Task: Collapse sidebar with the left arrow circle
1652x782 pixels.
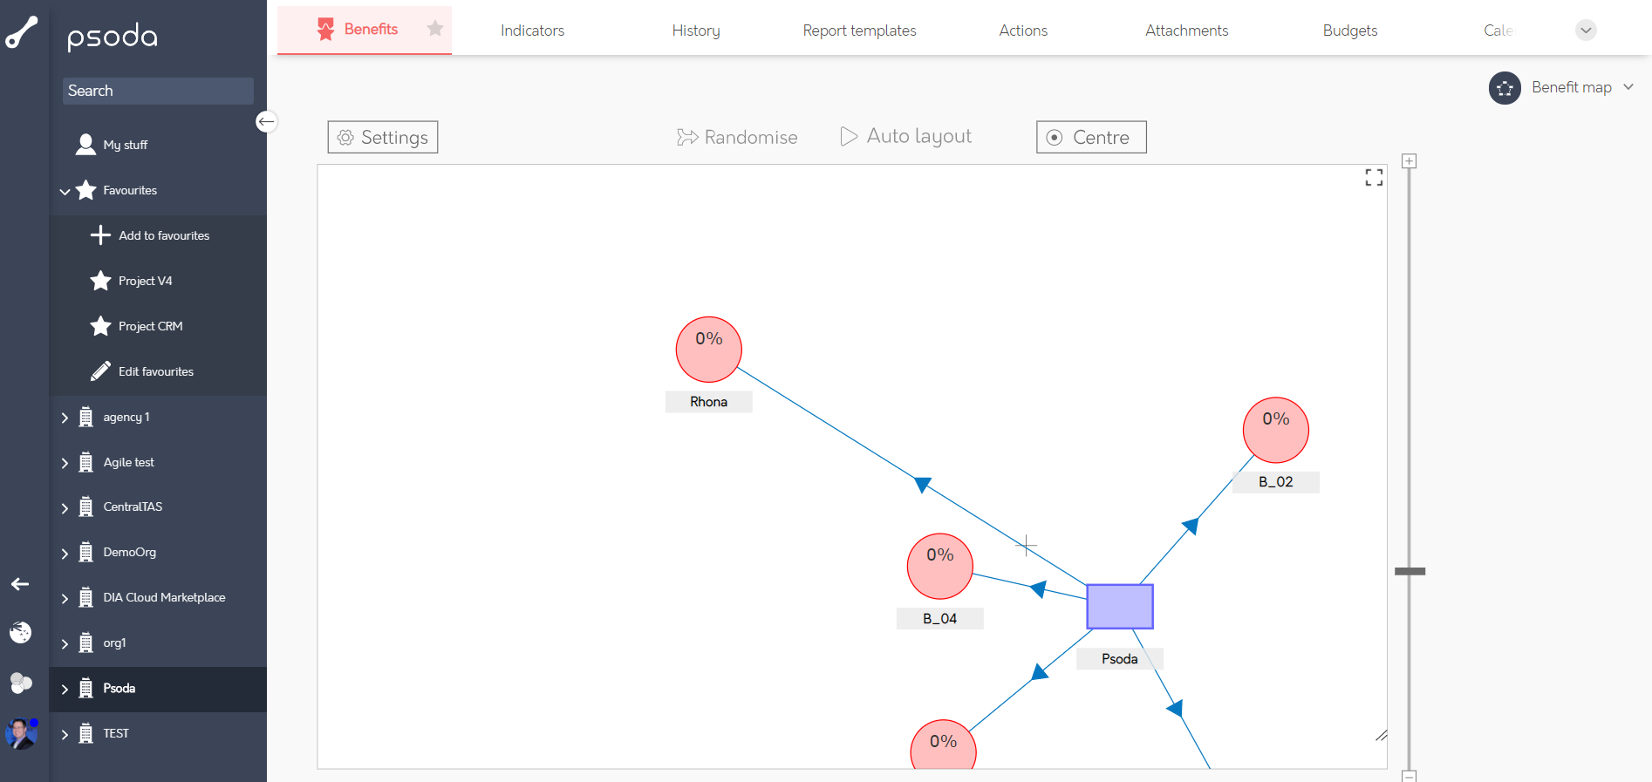Action: [266, 121]
